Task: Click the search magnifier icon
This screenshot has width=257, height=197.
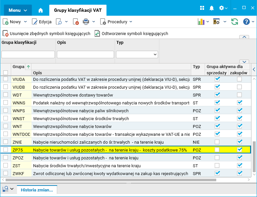Action: point(59,22)
